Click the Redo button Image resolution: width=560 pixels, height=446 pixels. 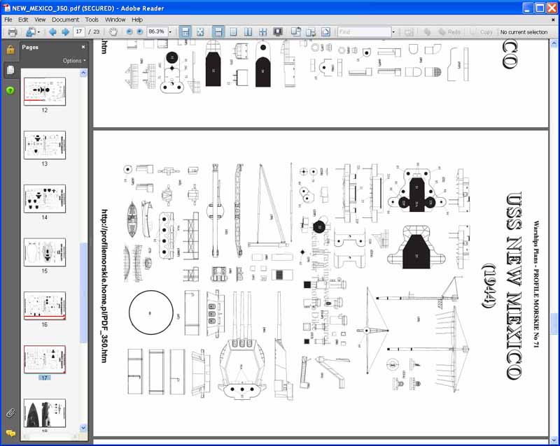[x=449, y=32]
